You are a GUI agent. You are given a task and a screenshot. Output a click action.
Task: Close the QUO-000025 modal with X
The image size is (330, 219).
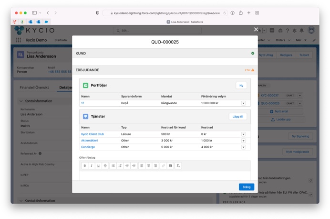pos(256,29)
